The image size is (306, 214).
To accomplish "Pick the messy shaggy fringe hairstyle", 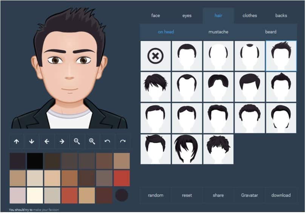I will 155,87.
